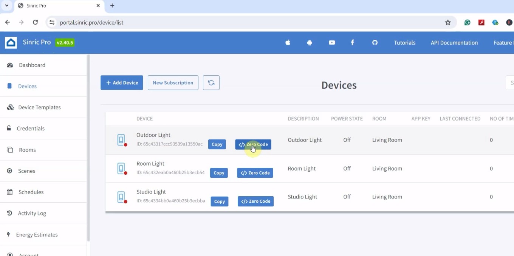
Task: Go to Device Templates in sidebar
Action: click(39, 107)
